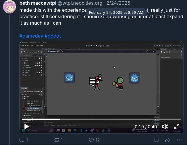The image size is (187, 145).
Task: Toggle visibility of the level node
Action: coord(41,58)
